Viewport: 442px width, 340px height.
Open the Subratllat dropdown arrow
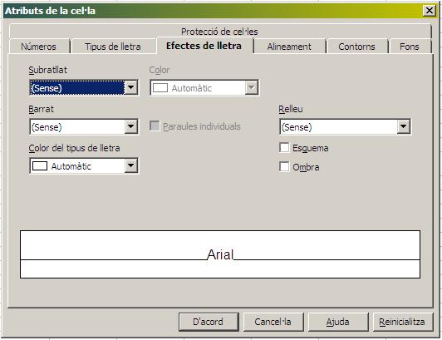click(x=131, y=87)
